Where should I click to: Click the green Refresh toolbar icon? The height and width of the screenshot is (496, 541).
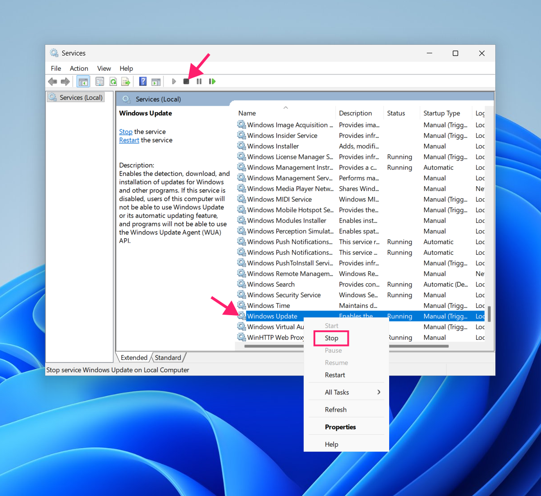(x=113, y=81)
